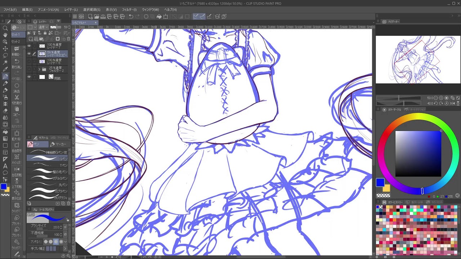The width and height of the screenshot is (461, 259).
Task: Click new raster layer icon in Layer panel
Action: (31, 39)
